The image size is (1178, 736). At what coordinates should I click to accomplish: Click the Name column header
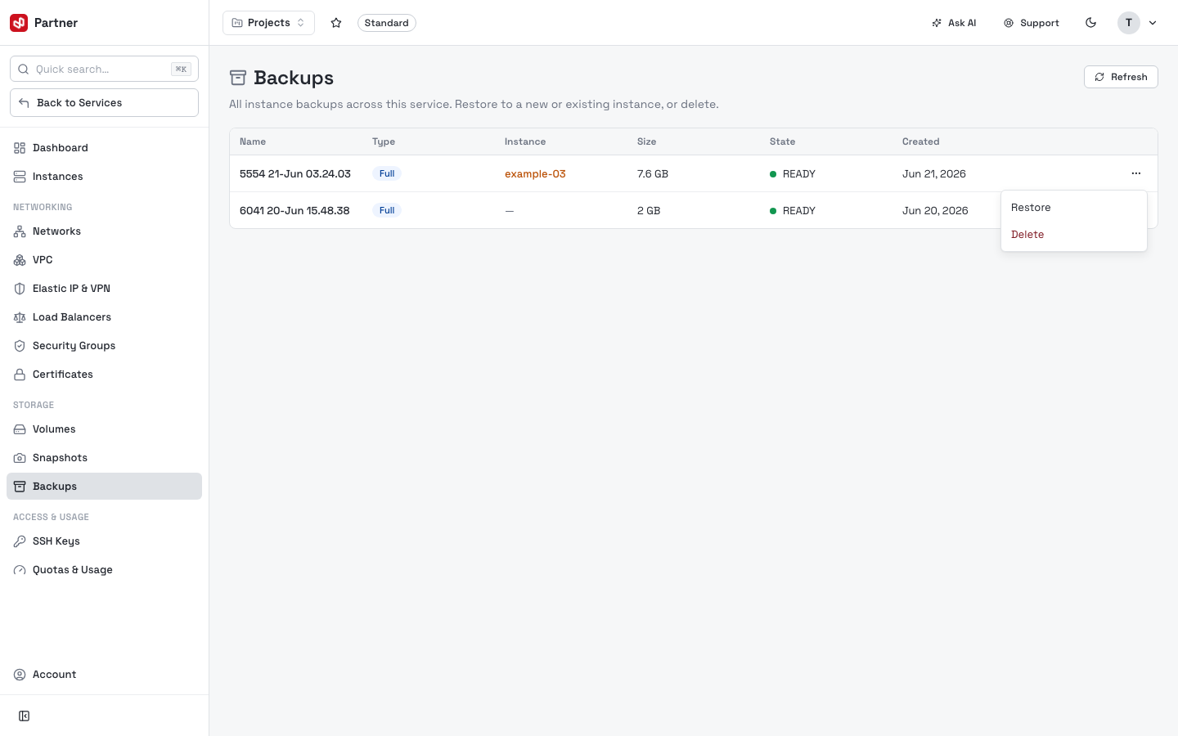[x=253, y=141]
